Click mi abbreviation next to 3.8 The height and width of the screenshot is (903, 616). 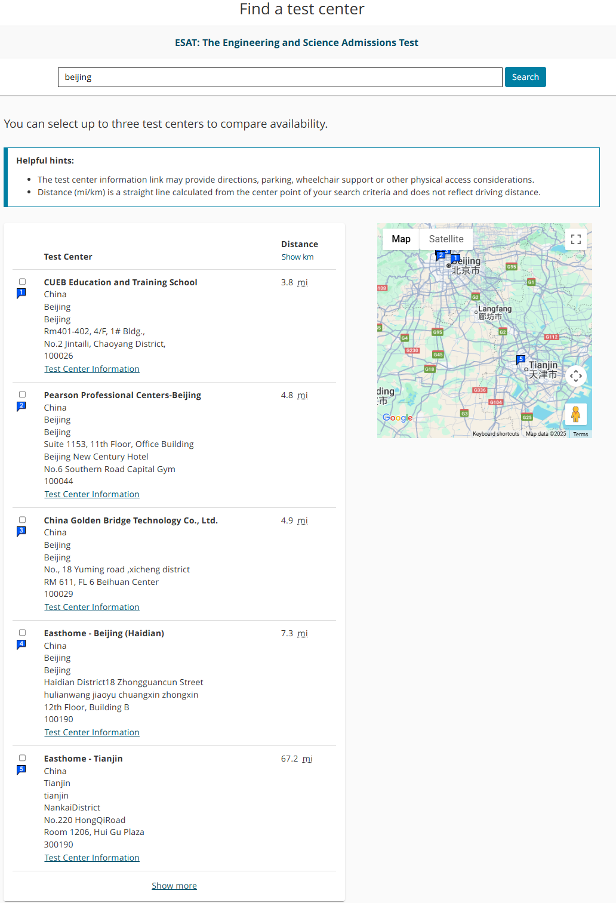pyautogui.click(x=303, y=282)
